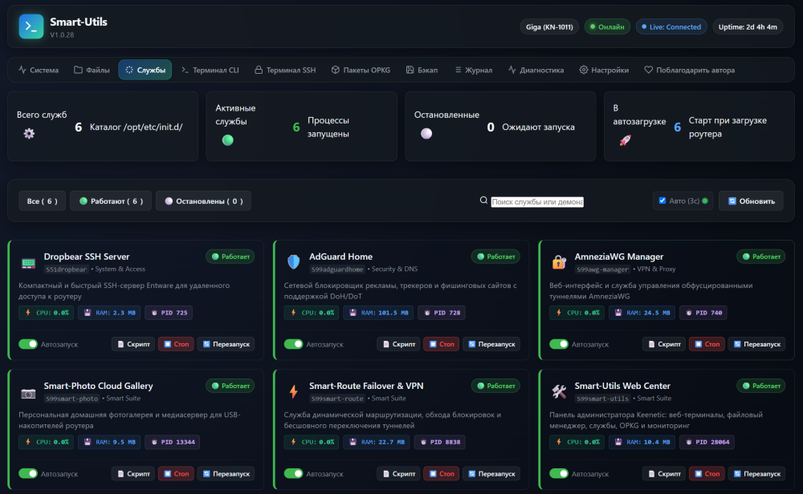Click the Smart-Utils terminal logo icon
This screenshot has width=803, height=494.
click(x=31, y=26)
